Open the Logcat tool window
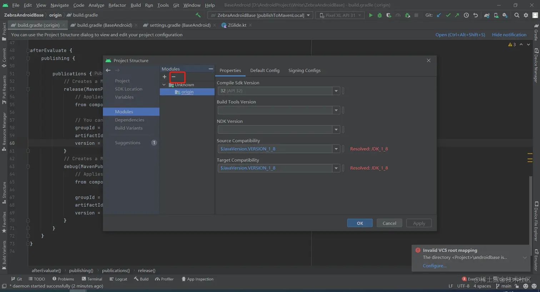540x292 pixels. click(118, 279)
